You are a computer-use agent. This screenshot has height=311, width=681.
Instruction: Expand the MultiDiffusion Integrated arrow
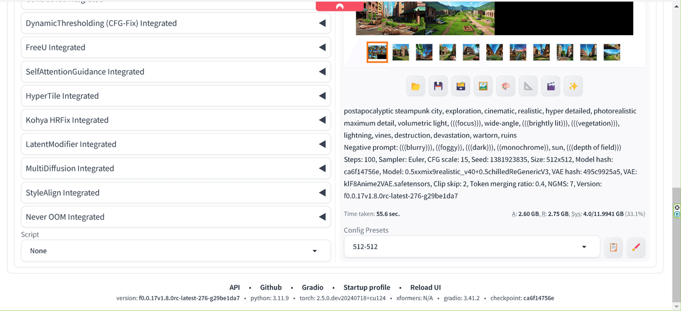pyautogui.click(x=322, y=169)
